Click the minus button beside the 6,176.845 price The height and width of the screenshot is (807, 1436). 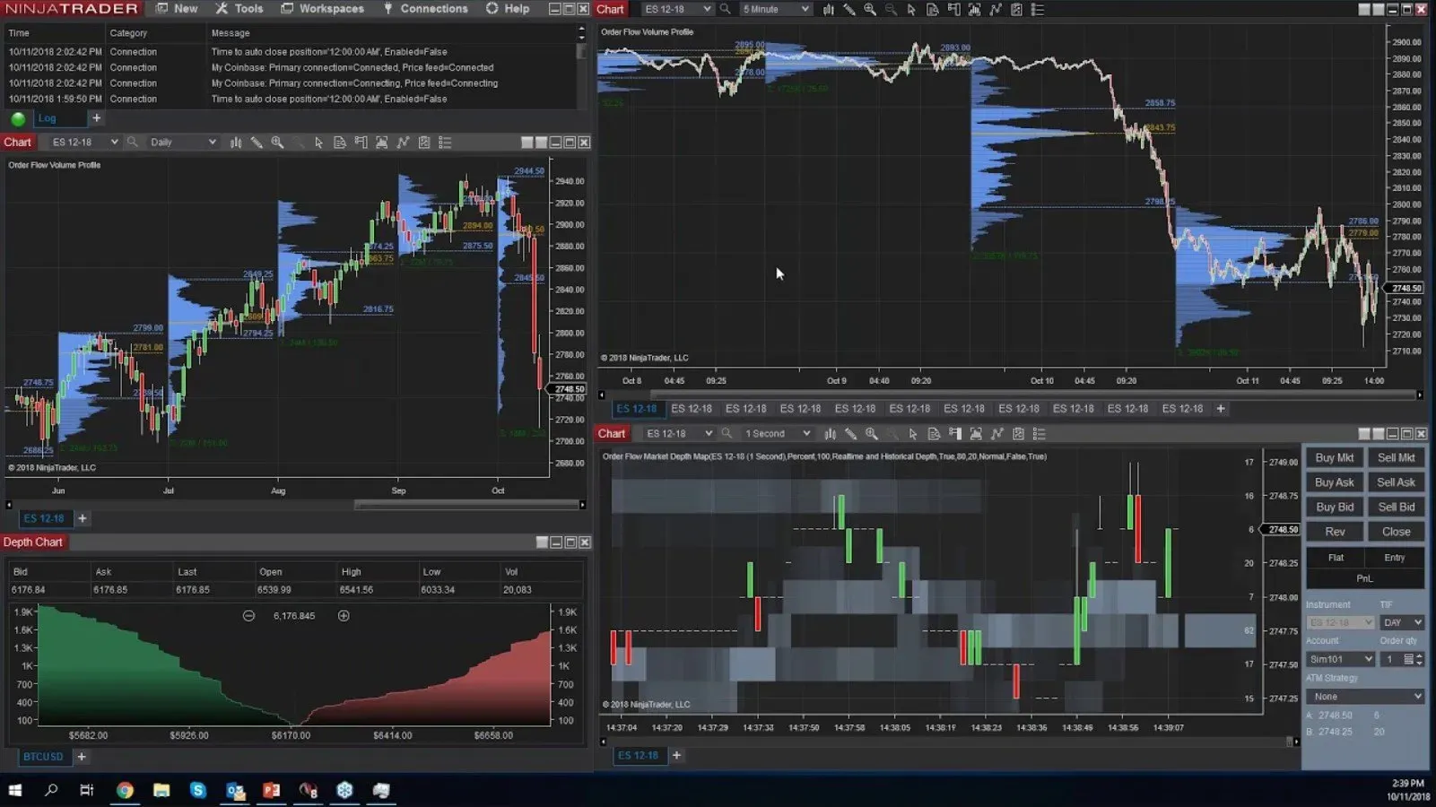pos(248,616)
